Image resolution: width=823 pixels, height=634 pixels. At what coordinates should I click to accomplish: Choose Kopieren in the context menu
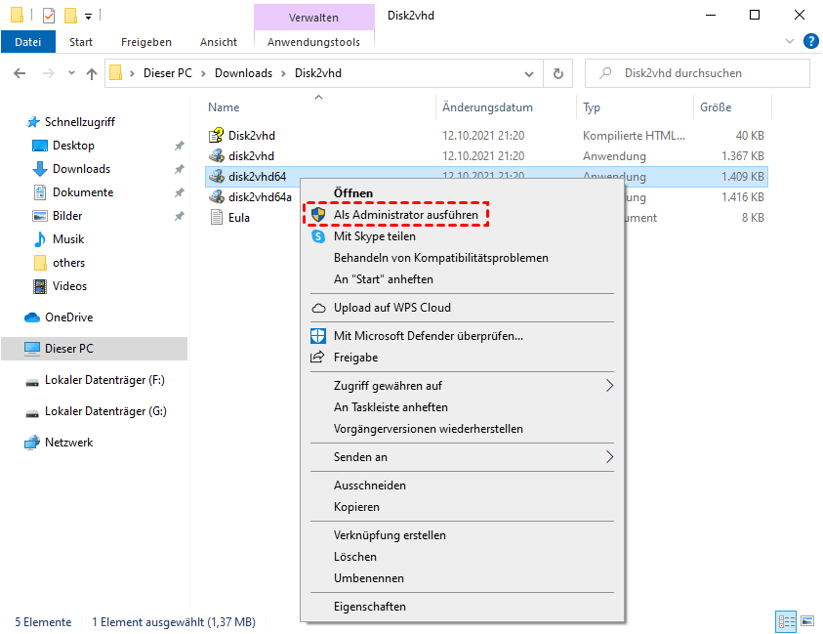pyautogui.click(x=462, y=507)
